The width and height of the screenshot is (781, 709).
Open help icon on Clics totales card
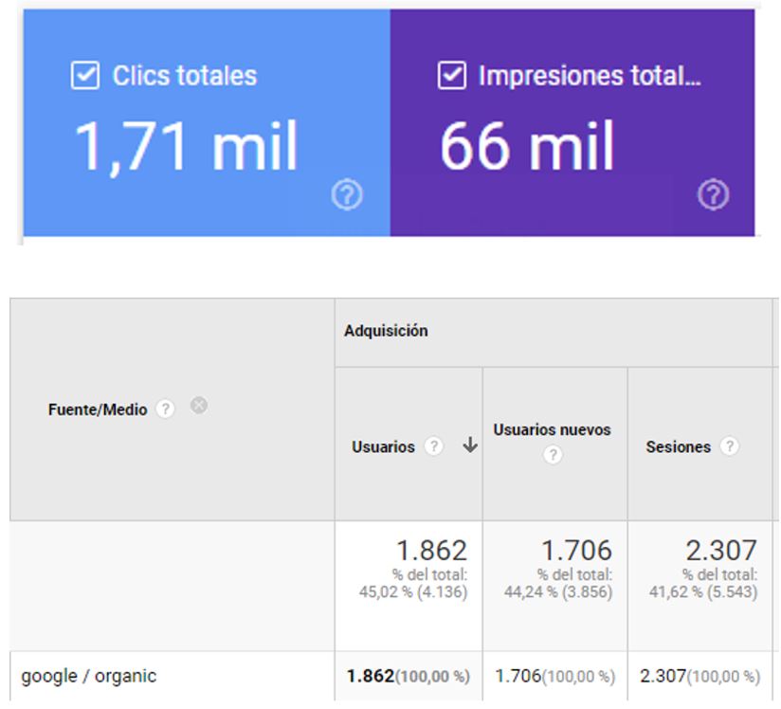coord(347,195)
